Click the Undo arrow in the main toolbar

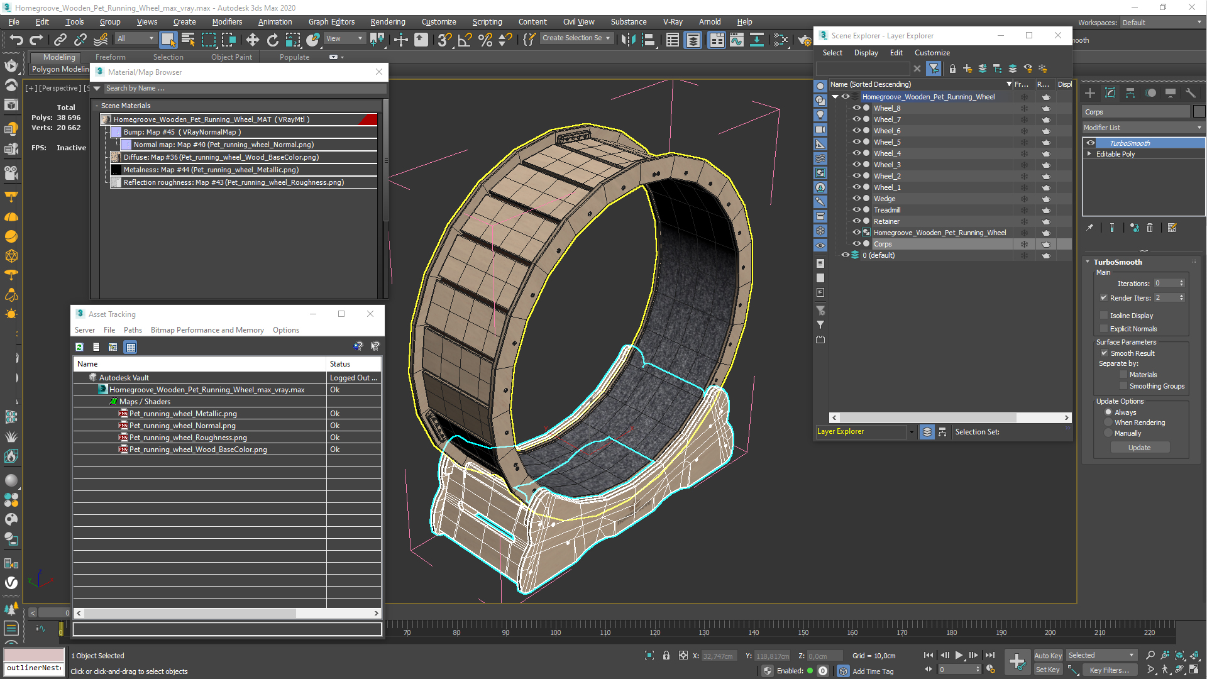click(16, 40)
